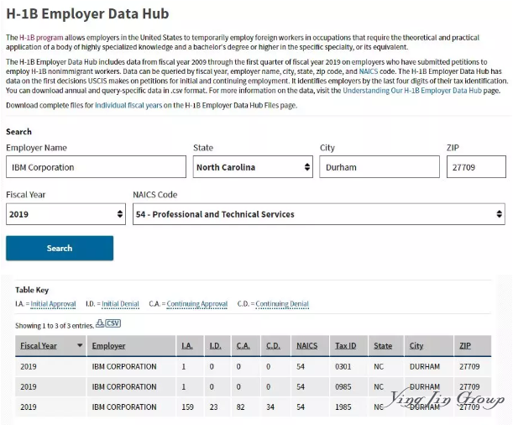513x425 pixels.
Task: Click IBM CORPORATION in the Tax ID 0301 row
Action: [x=124, y=366]
